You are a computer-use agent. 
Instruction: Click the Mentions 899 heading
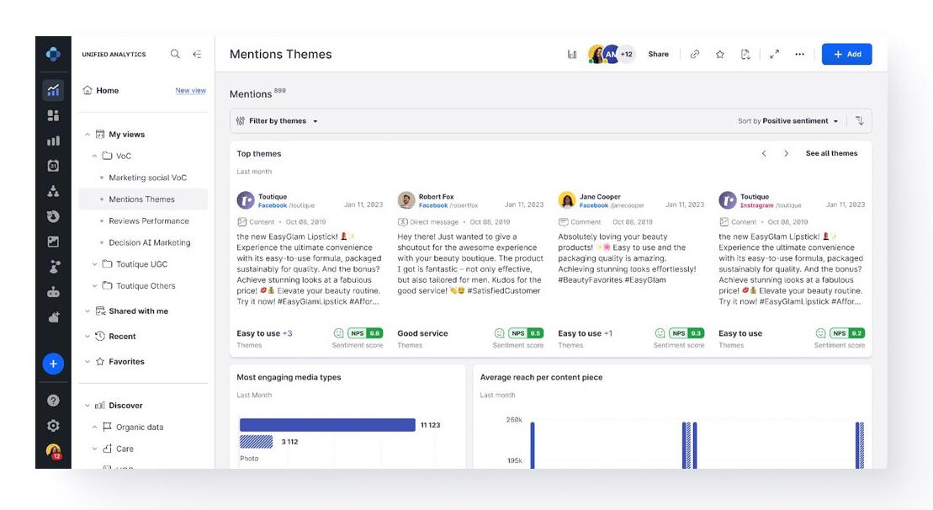[257, 93]
